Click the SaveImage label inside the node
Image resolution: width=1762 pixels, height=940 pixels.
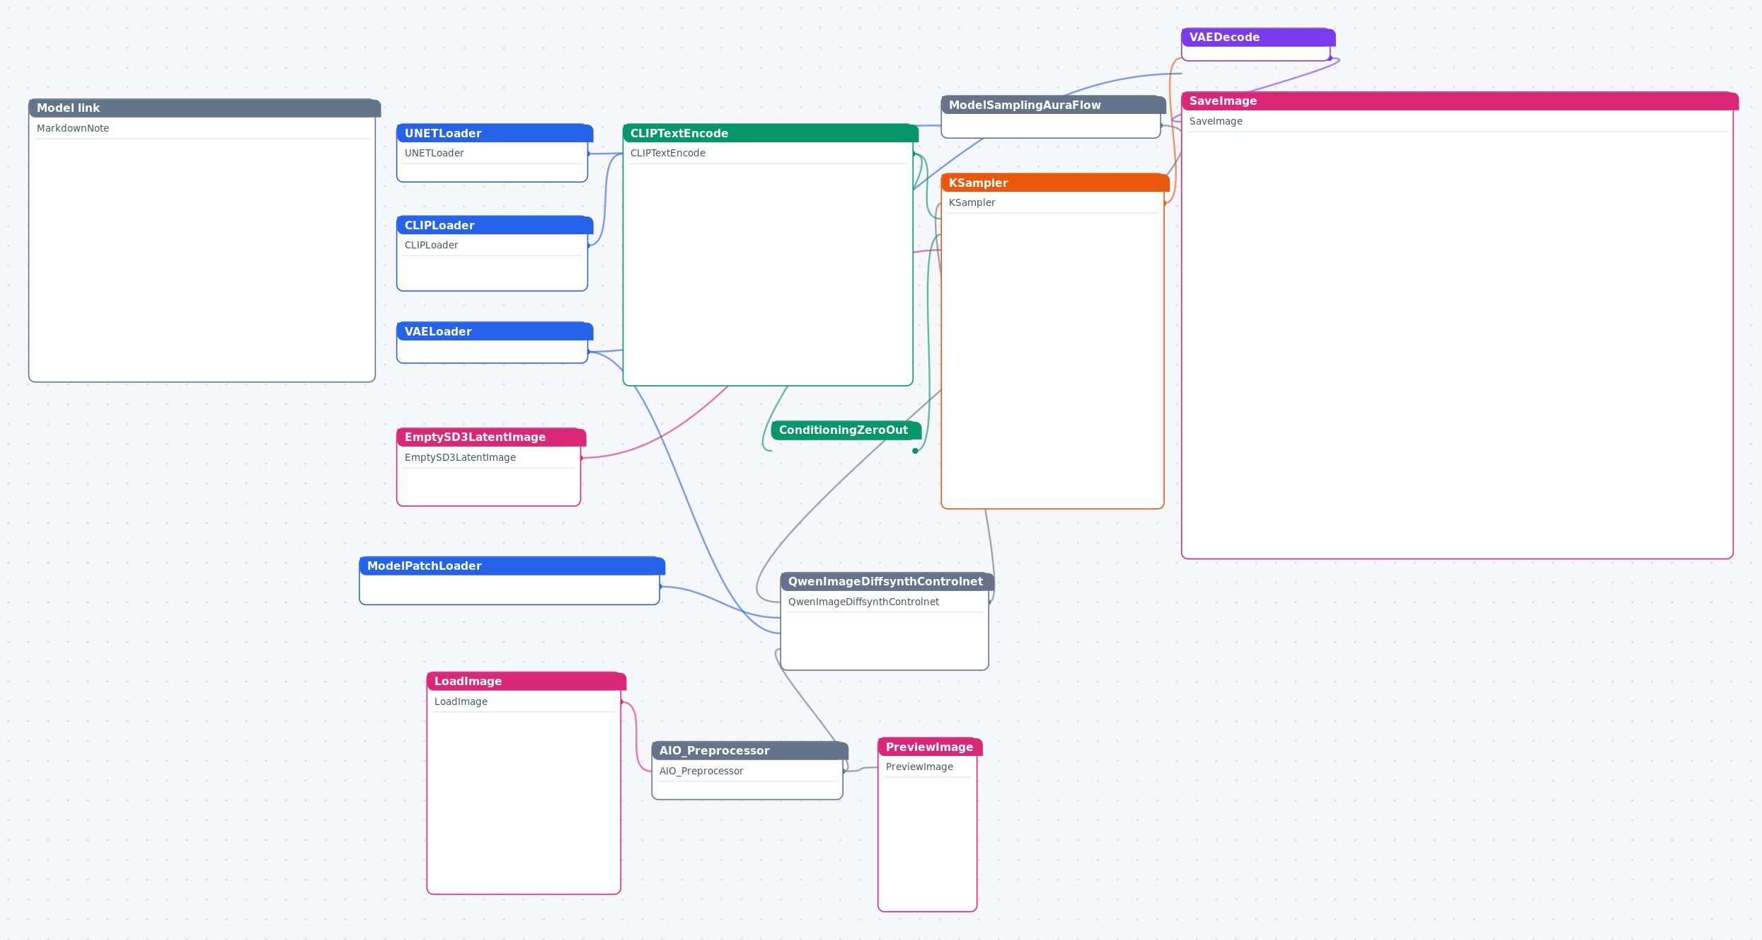tap(1216, 121)
